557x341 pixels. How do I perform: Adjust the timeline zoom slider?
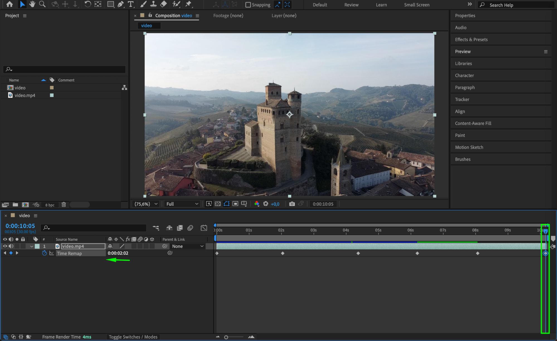click(226, 337)
